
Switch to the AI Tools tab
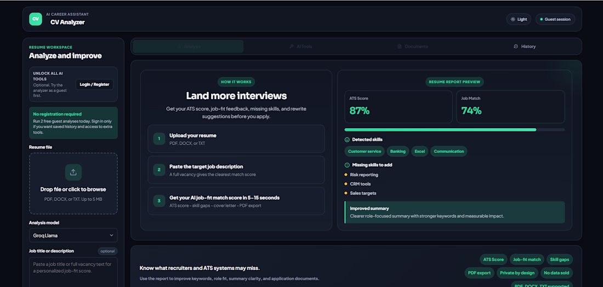tap(300, 47)
